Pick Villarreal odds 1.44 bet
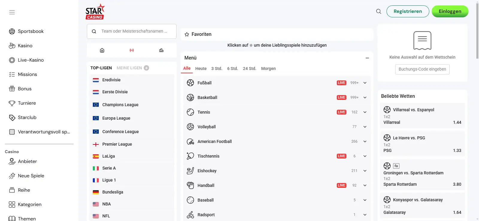479x221 pixels. [422, 122]
